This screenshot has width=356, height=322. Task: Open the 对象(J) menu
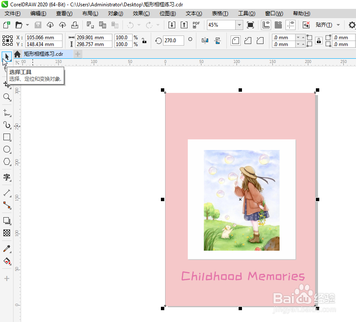coord(115,14)
